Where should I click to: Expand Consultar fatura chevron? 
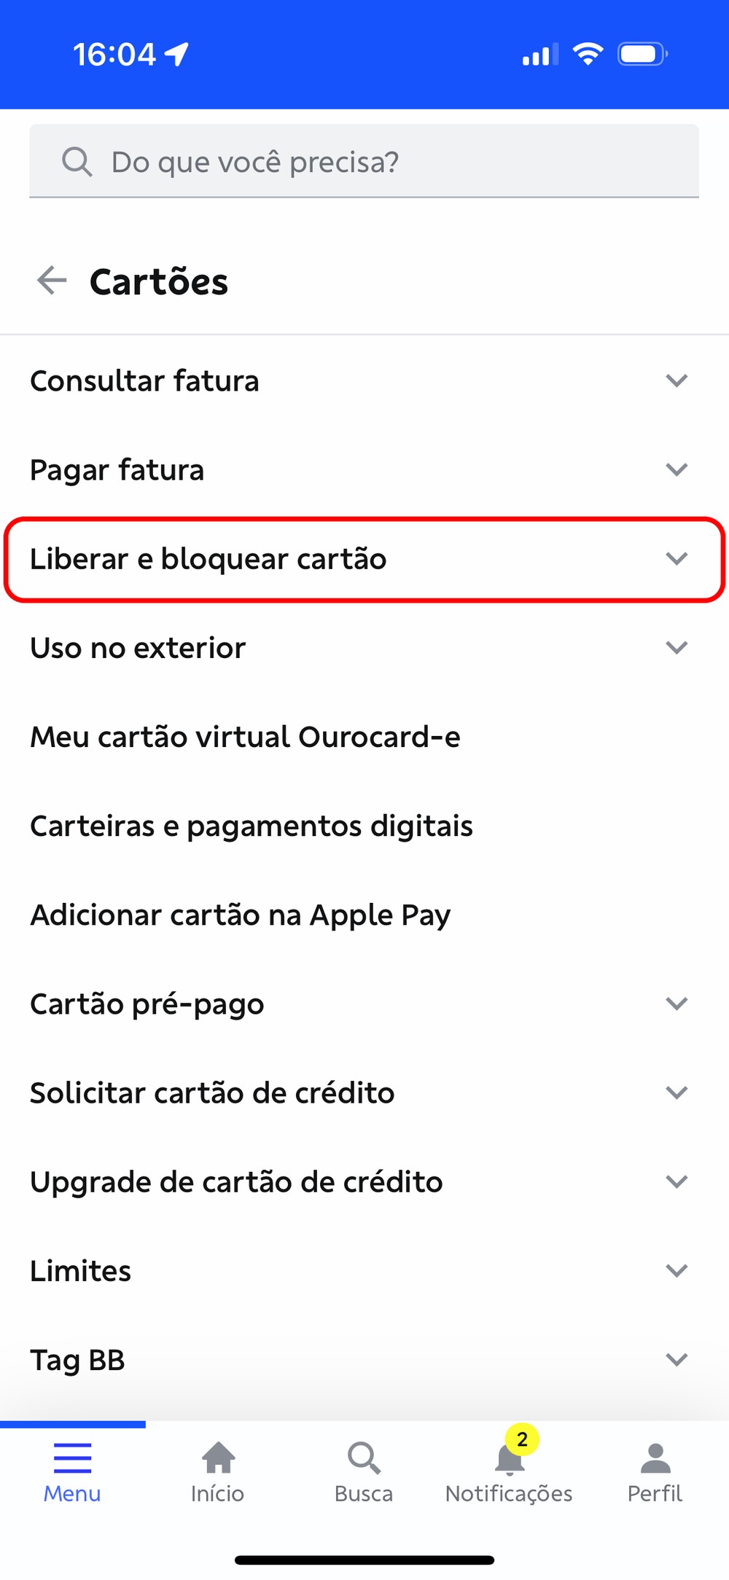point(677,380)
